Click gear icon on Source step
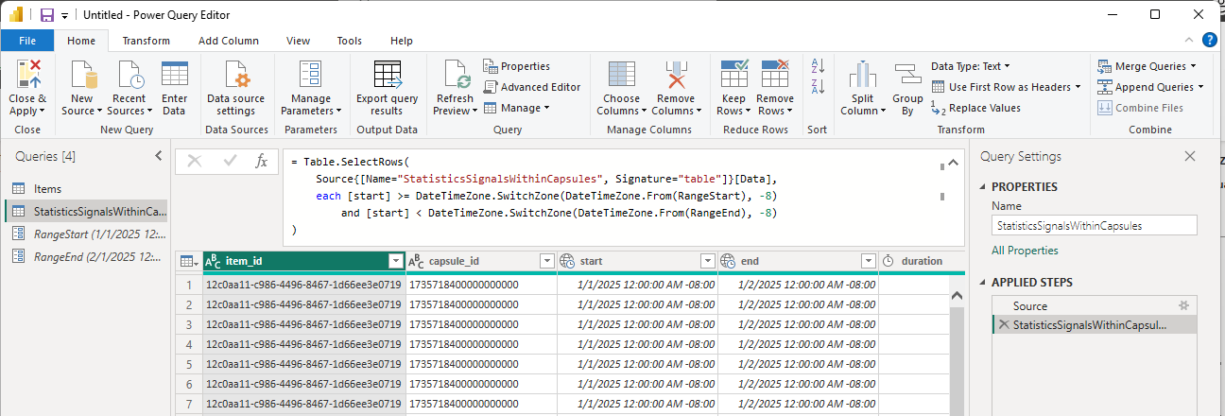The height and width of the screenshot is (416, 1225). pyautogui.click(x=1182, y=305)
